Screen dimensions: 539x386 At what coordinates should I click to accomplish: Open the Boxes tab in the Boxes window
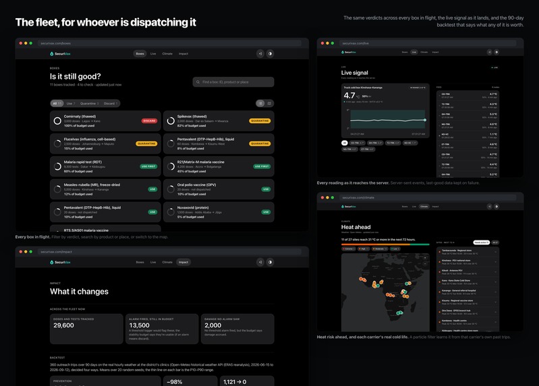140,54
